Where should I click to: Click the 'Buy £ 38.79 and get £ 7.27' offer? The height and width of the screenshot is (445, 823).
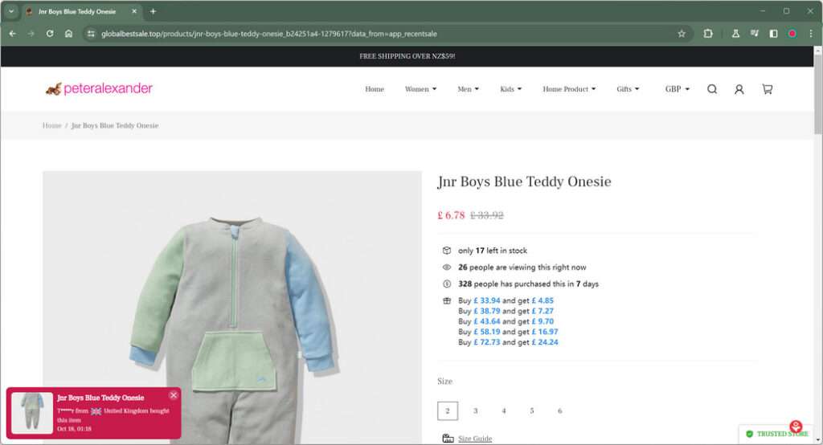[x=506, y=311]
